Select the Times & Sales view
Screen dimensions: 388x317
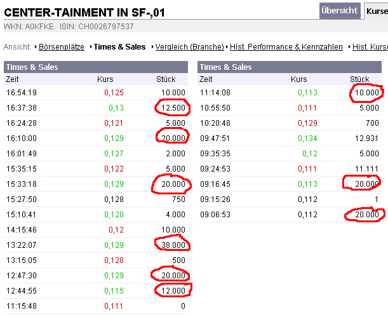[119, 47]
